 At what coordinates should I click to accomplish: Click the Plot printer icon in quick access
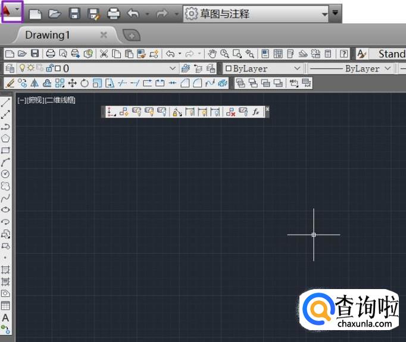tap(113, 13)
